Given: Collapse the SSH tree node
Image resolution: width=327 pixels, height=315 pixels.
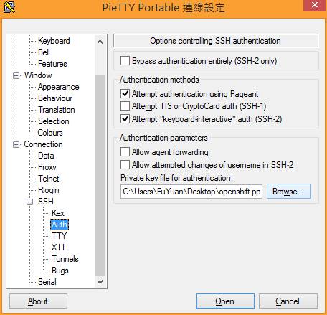Looking at the screenshot, I should [x=30, y=202].
